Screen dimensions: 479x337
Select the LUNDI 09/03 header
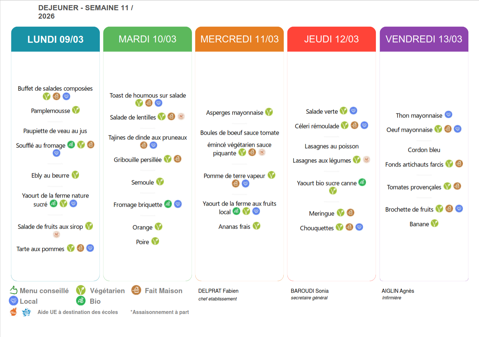pyautogui.click(x=56, y=39)
